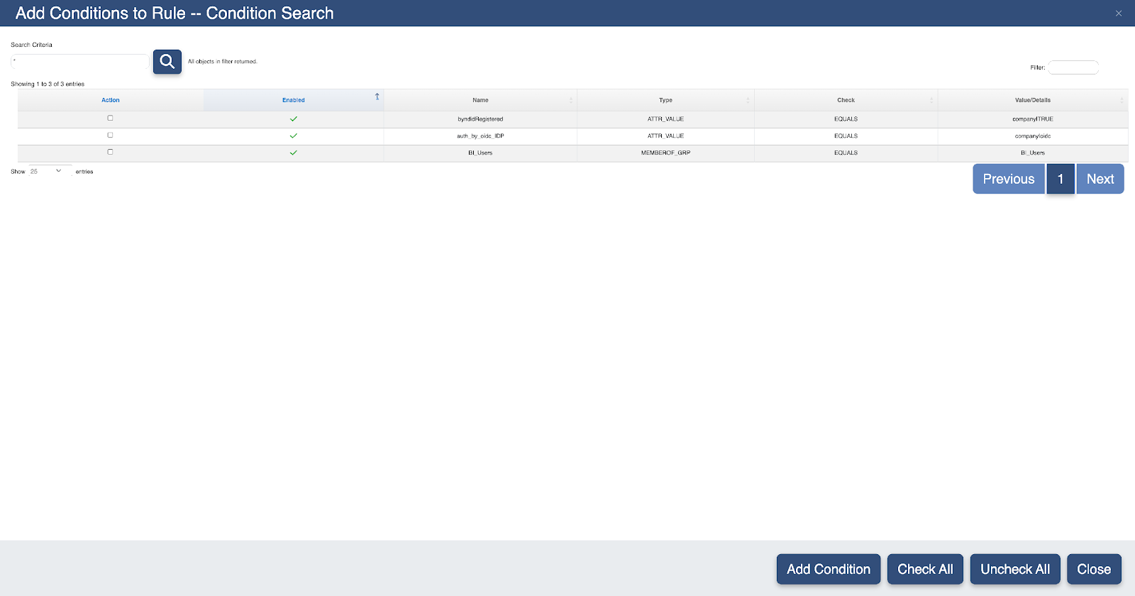Go to the Previous page
This screenshot has height=596, width=1135.
(x=1009, y=179)
